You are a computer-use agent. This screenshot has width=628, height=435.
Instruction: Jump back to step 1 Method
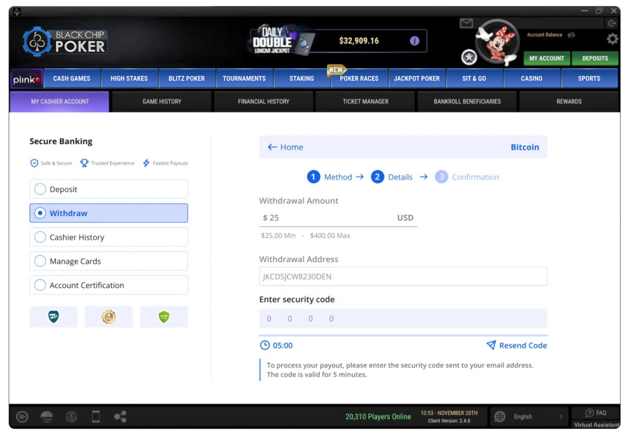click(x=329, y=177)
